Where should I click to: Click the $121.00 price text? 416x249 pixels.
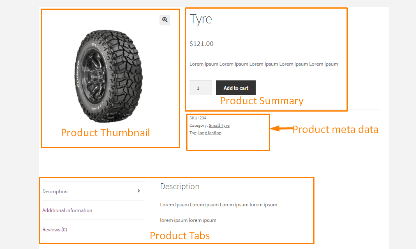201,44
